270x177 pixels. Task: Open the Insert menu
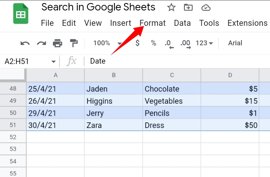click(x=120, y=23)
